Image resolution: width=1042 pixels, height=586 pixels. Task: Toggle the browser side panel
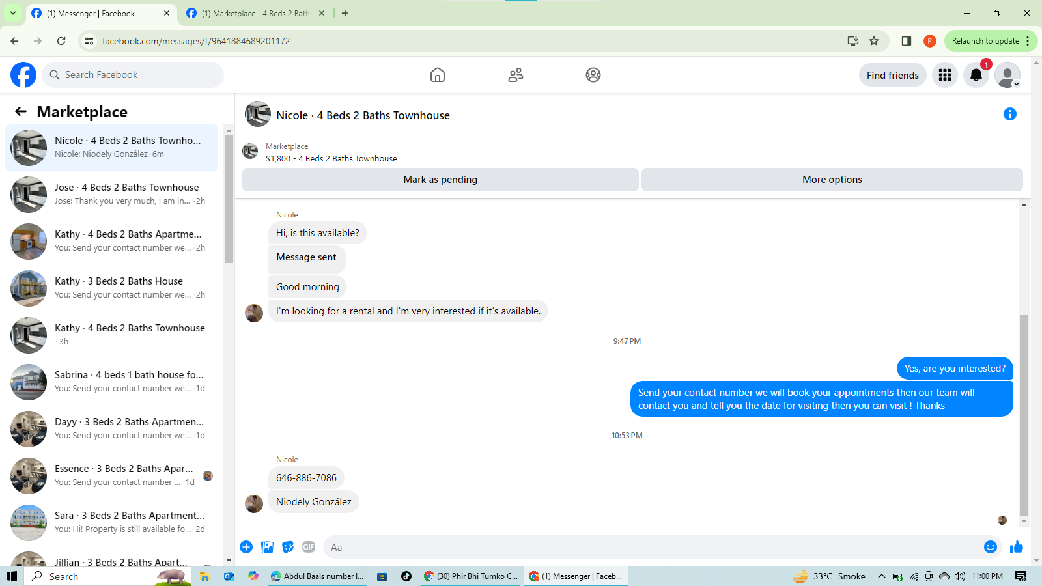pyautogui.click(x=906, y=41)
